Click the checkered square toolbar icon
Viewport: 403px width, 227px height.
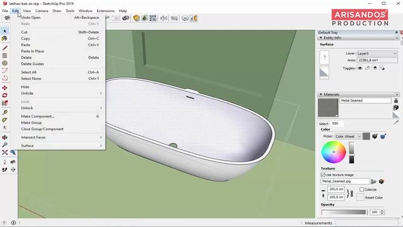153,18
